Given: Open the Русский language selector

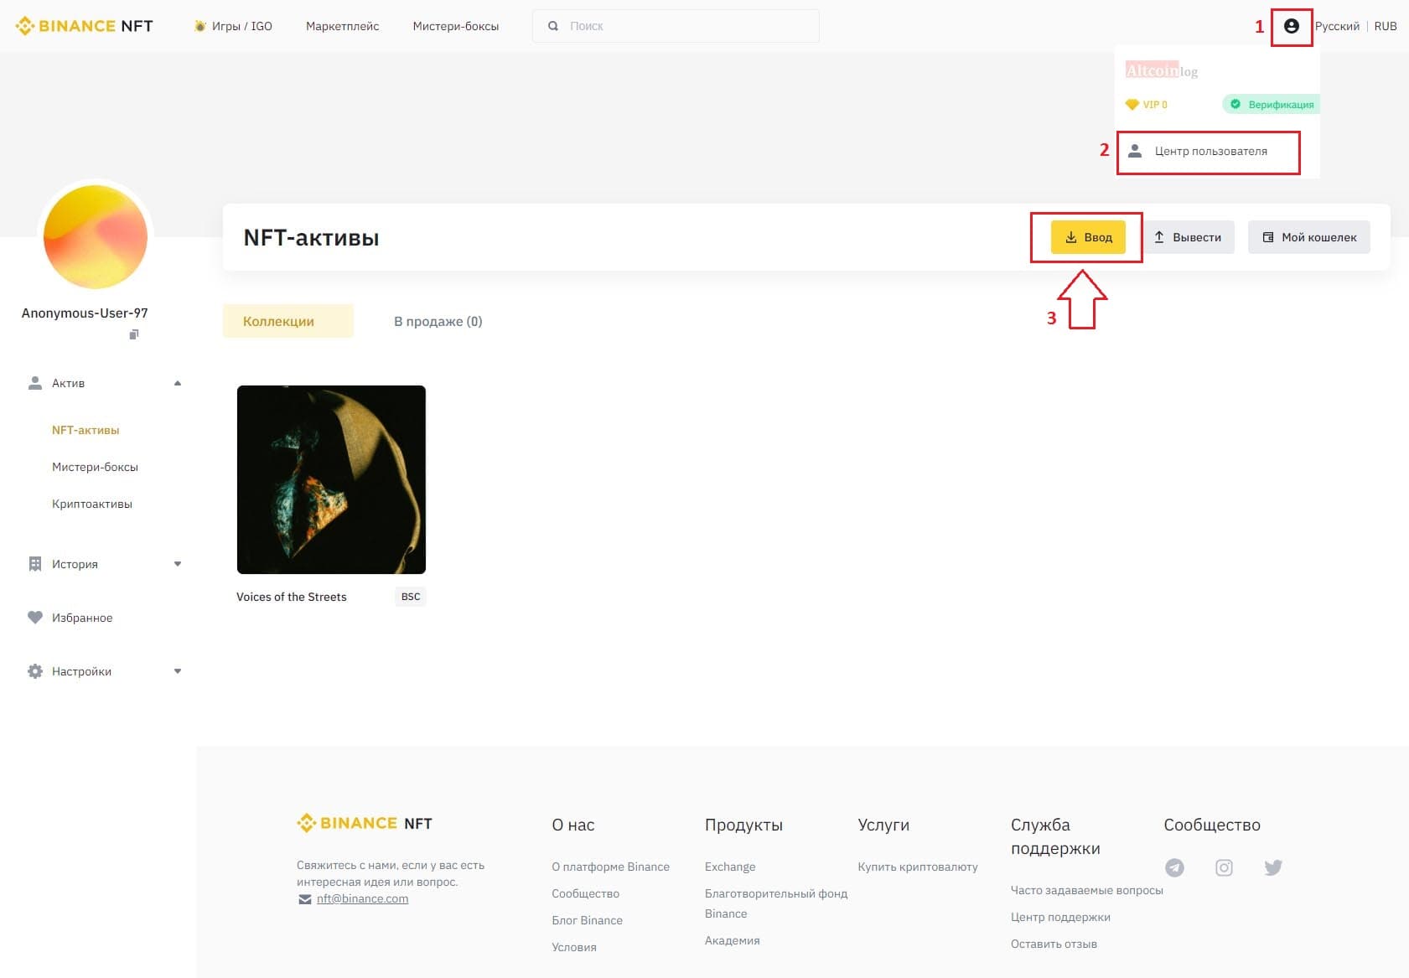Looking at the screenshot, I should pyautogui.click(x=1337, y=26).
